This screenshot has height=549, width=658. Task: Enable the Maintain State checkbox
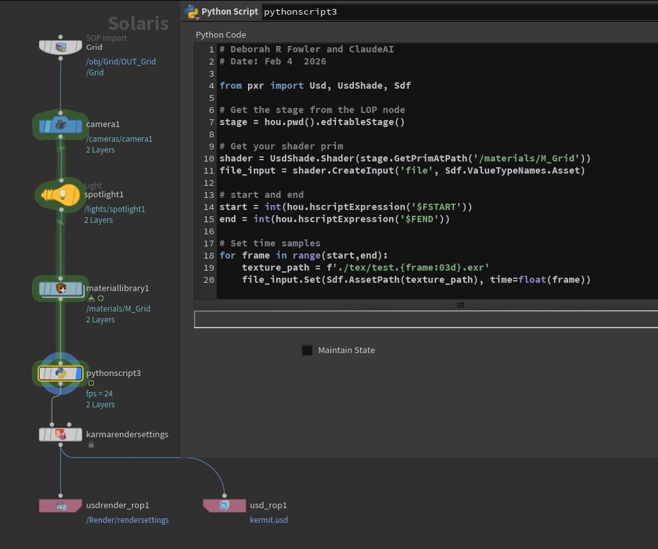pos(307,350)
